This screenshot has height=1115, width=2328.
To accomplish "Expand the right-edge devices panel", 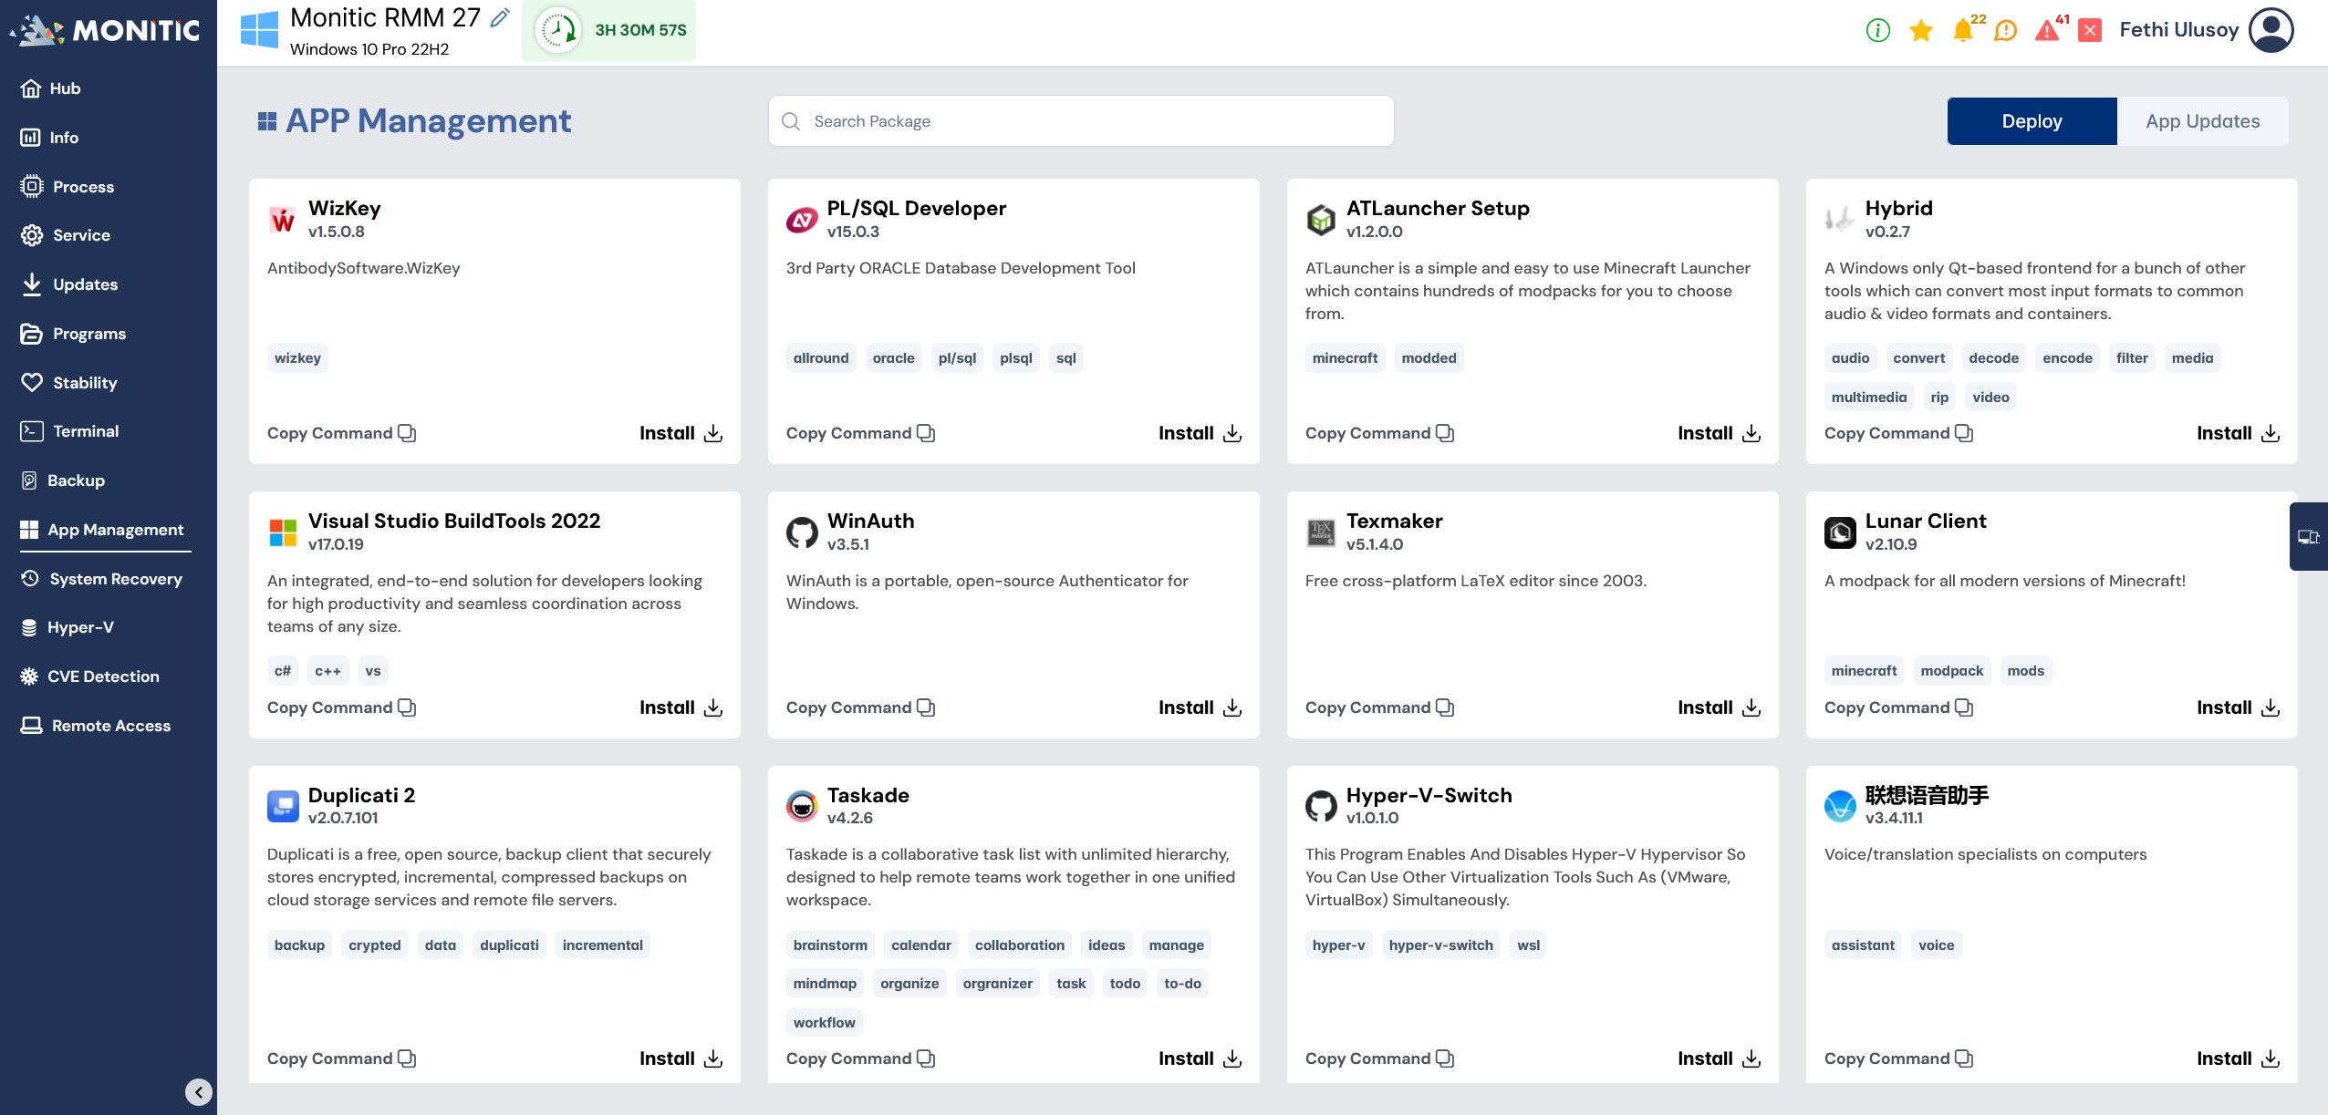I will coord(2308,536).
